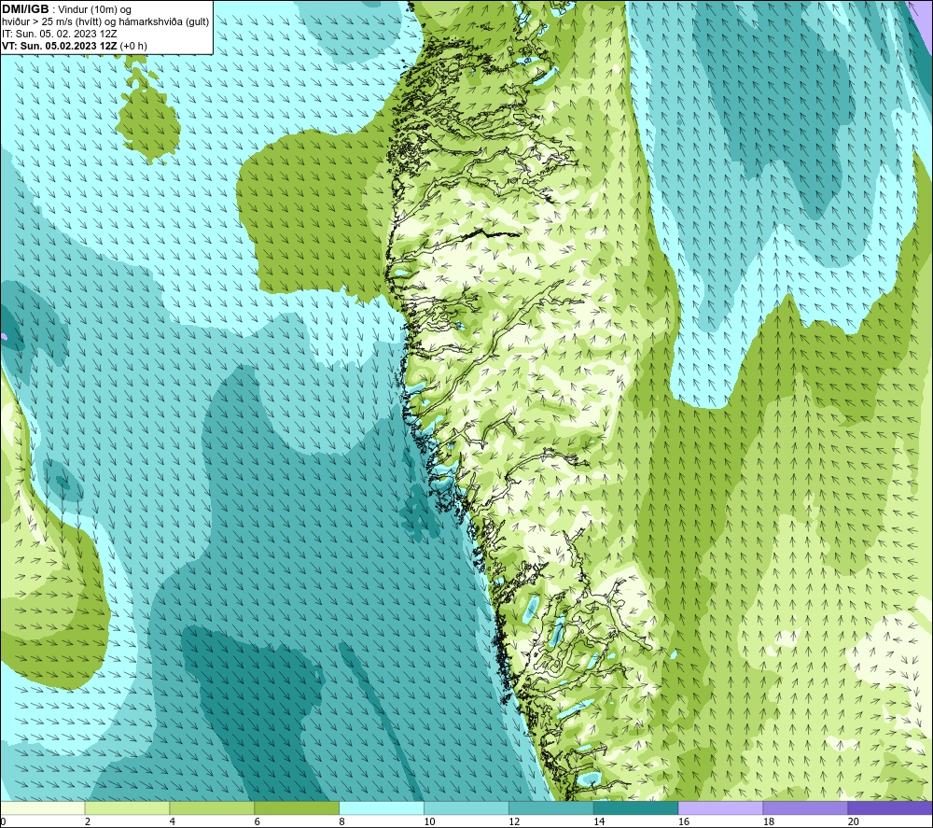The height and width of the screenshot is (828, 933).
Task: Click the scale label 6
Action: pos(258,821)
